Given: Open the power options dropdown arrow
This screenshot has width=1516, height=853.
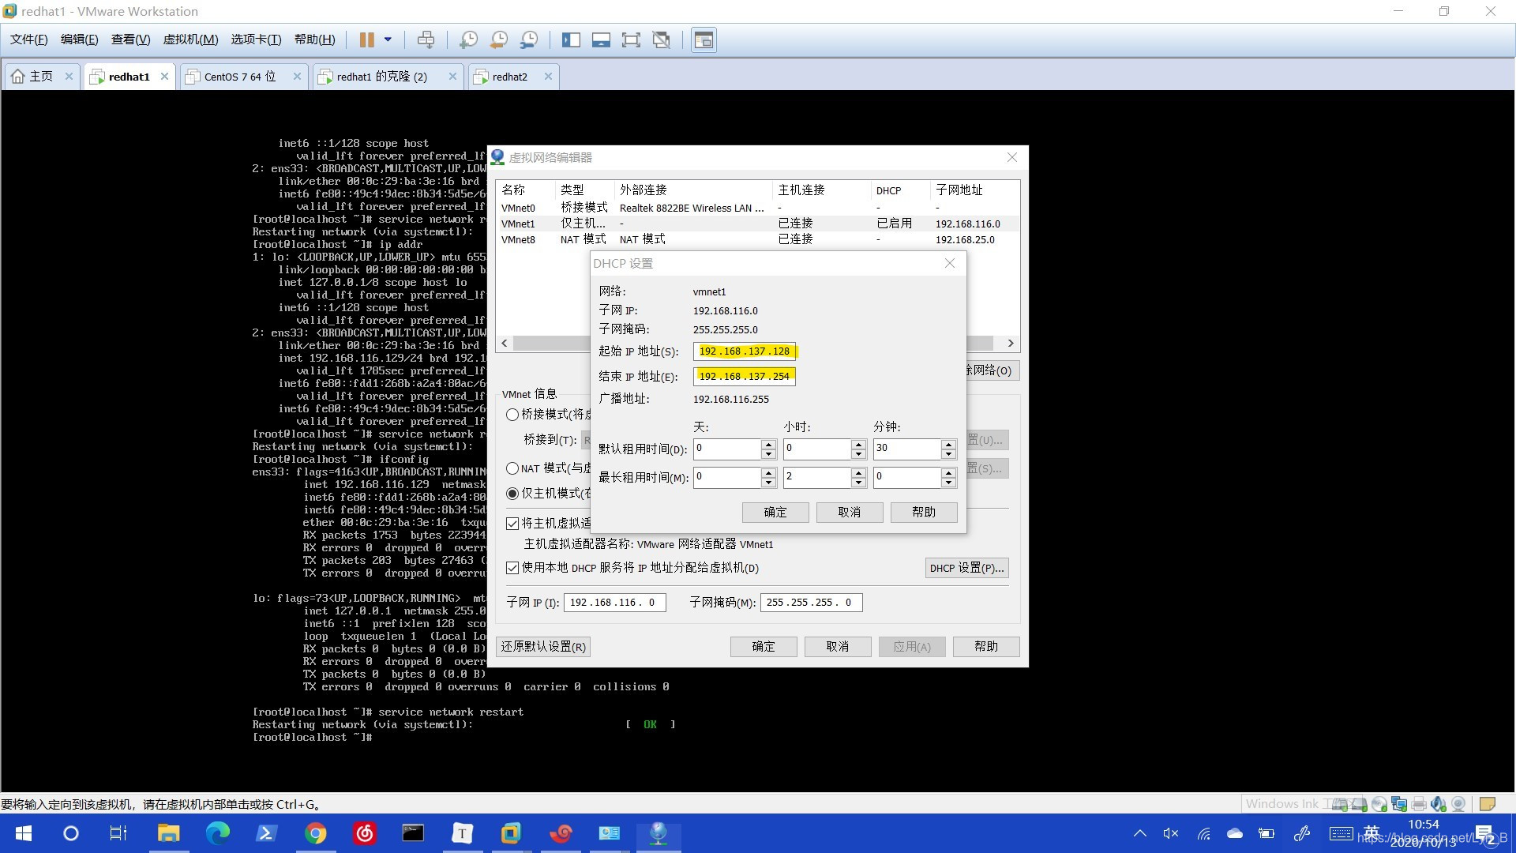Looking at the screenshot, I should pyautogui.click(x=388, y=39).
